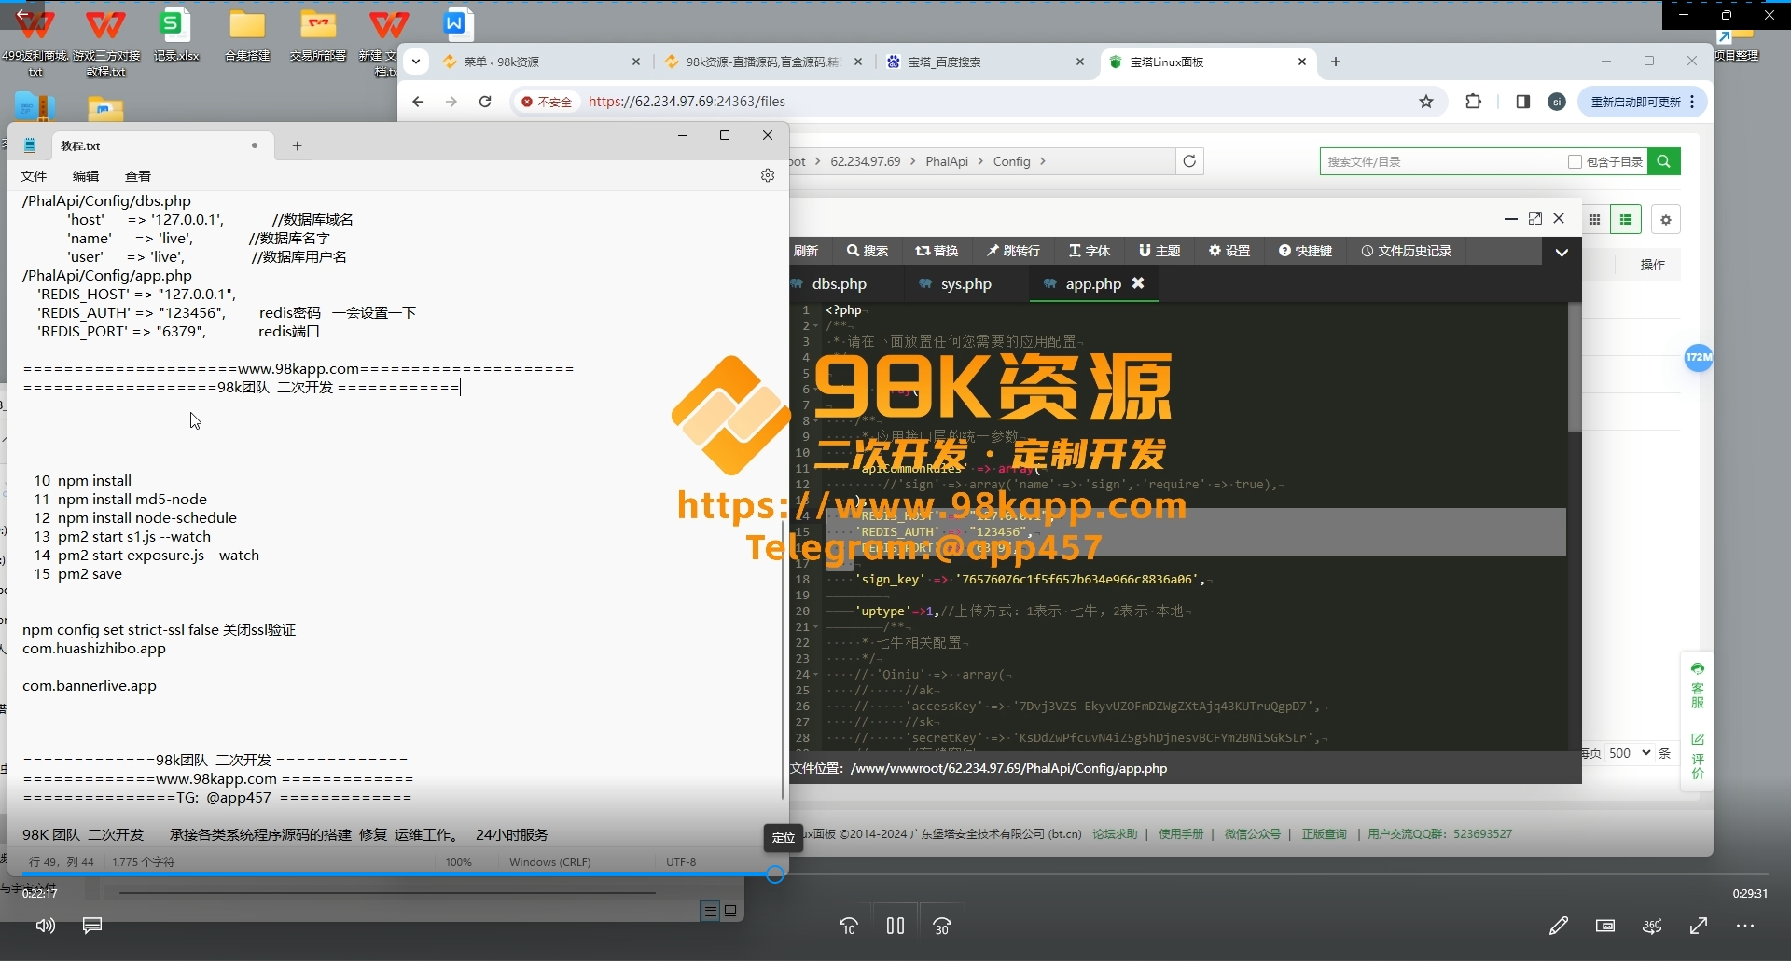Click the browser address bar URL
1791x961 pixels.
[x=687, y=102]
